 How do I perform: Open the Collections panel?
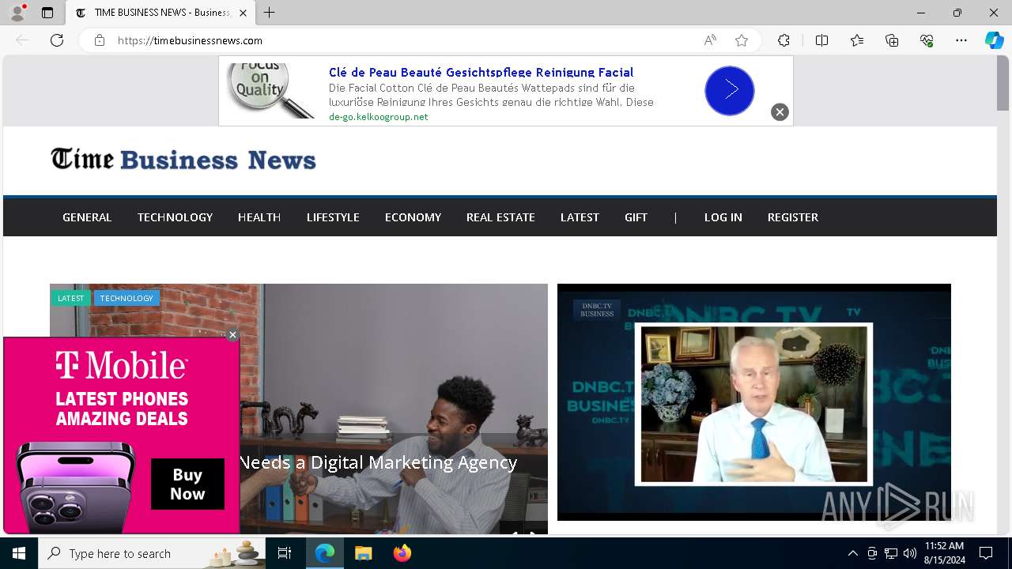[x=892, y=40]
